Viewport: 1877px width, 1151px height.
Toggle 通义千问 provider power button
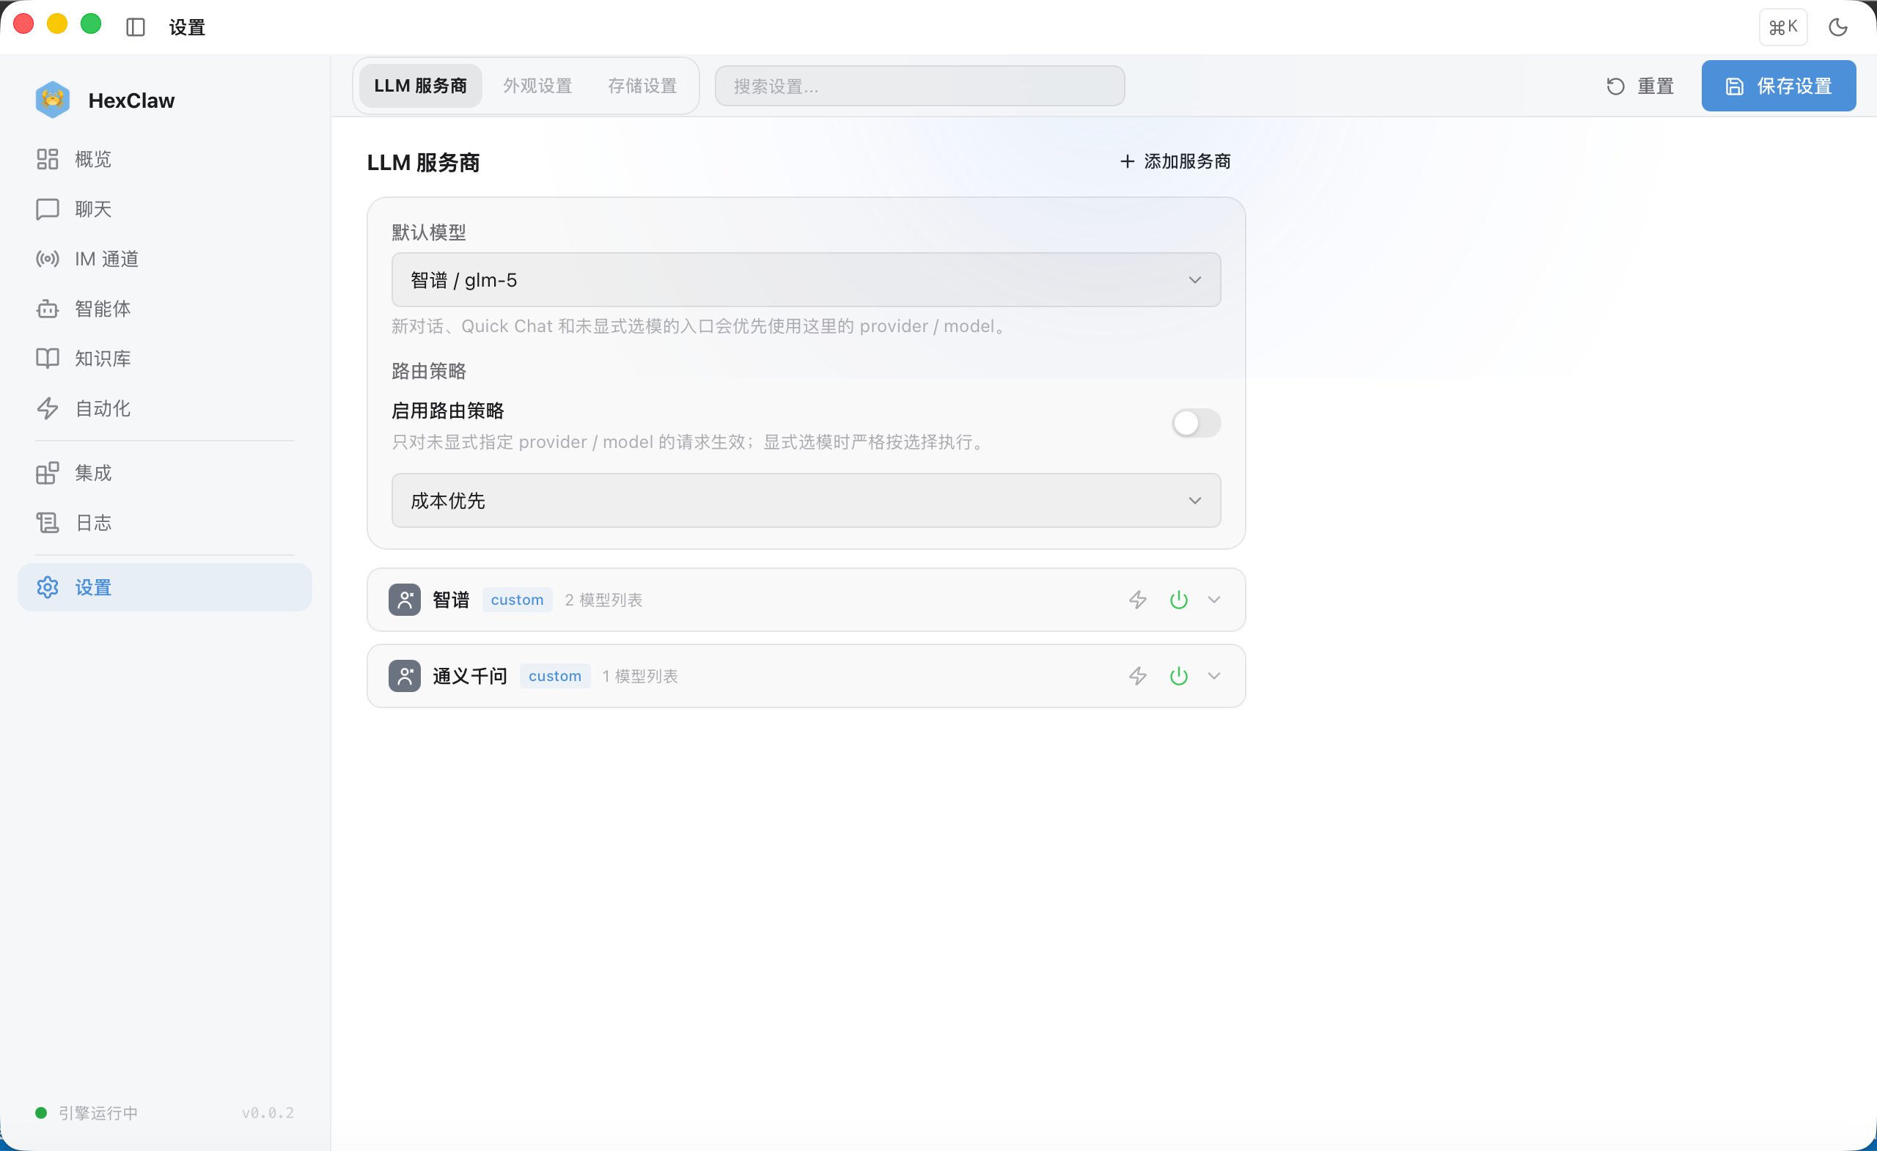1178,676
